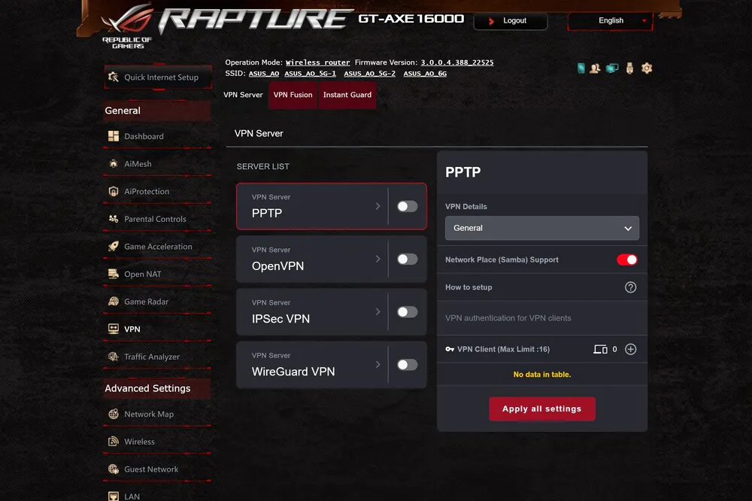Select the Open NAT icon

pyautogui.click(x=114, y=274)
